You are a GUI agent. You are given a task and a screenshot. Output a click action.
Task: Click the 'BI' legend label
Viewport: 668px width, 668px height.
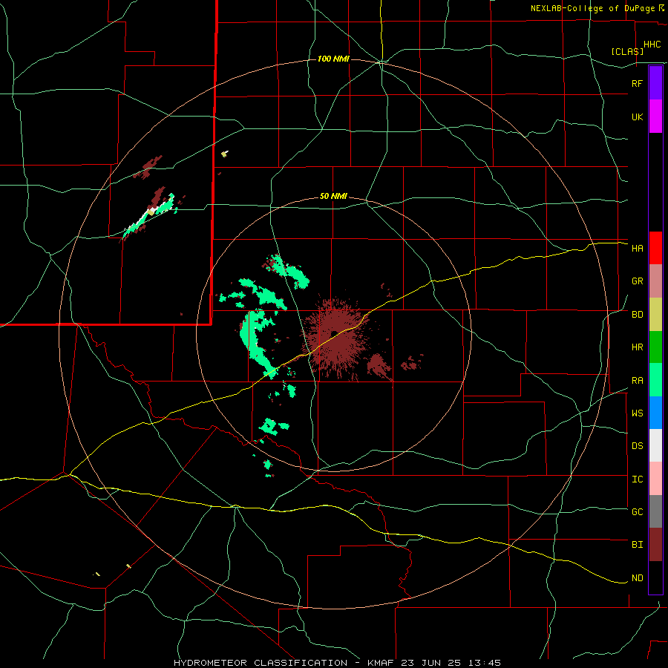pos(637,545)
